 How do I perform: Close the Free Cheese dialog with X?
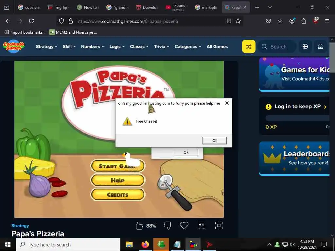click(227, 103)
